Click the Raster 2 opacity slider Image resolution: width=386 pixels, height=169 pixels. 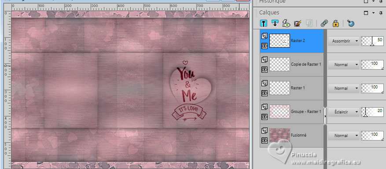(x=372, y=41)
